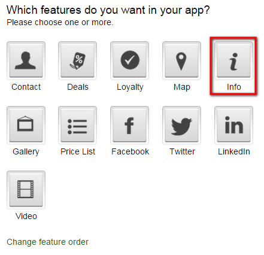
Task: Select the Twitter bird icon
Action: [181, 125]
